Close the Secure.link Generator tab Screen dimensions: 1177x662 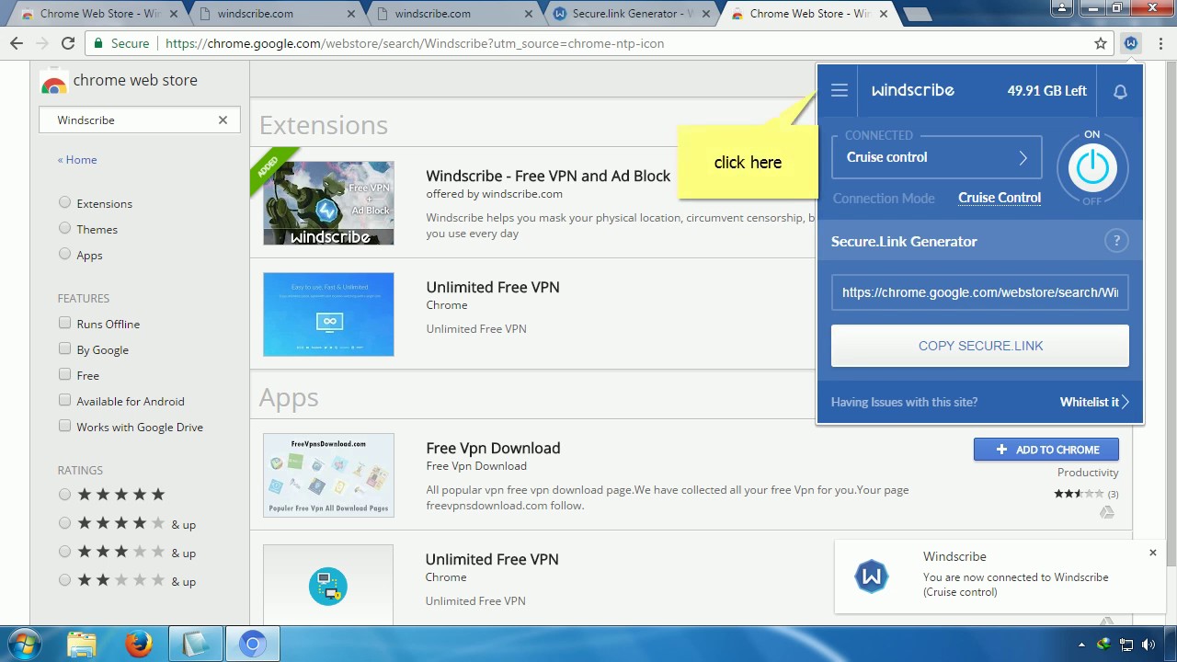coord(705,14)
